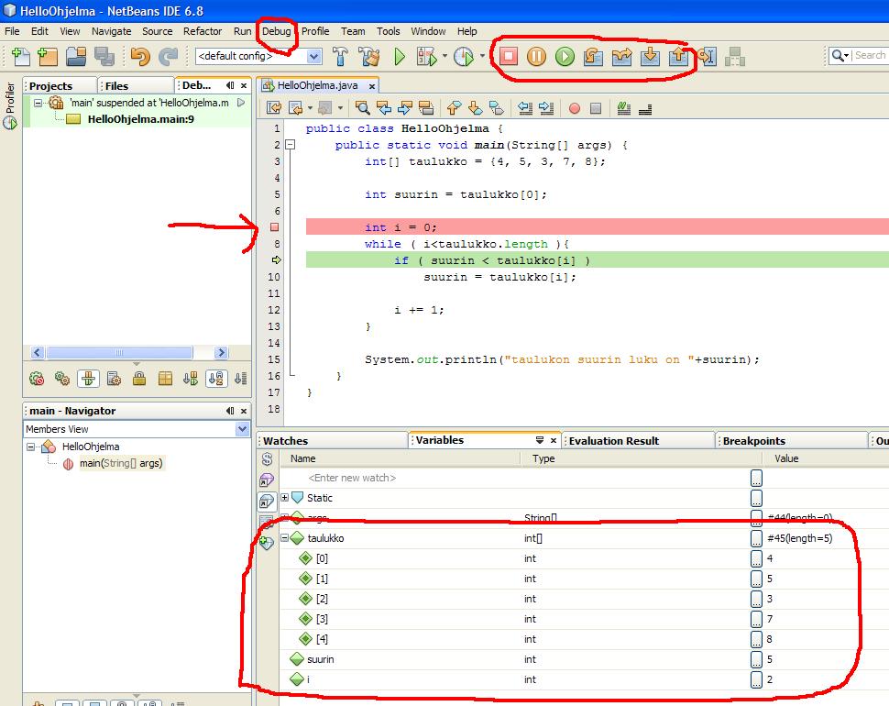Viewport: 889px width, 706px height.
Task: Toggle Highlight Search in the editor toolbar
Action: 426,108
